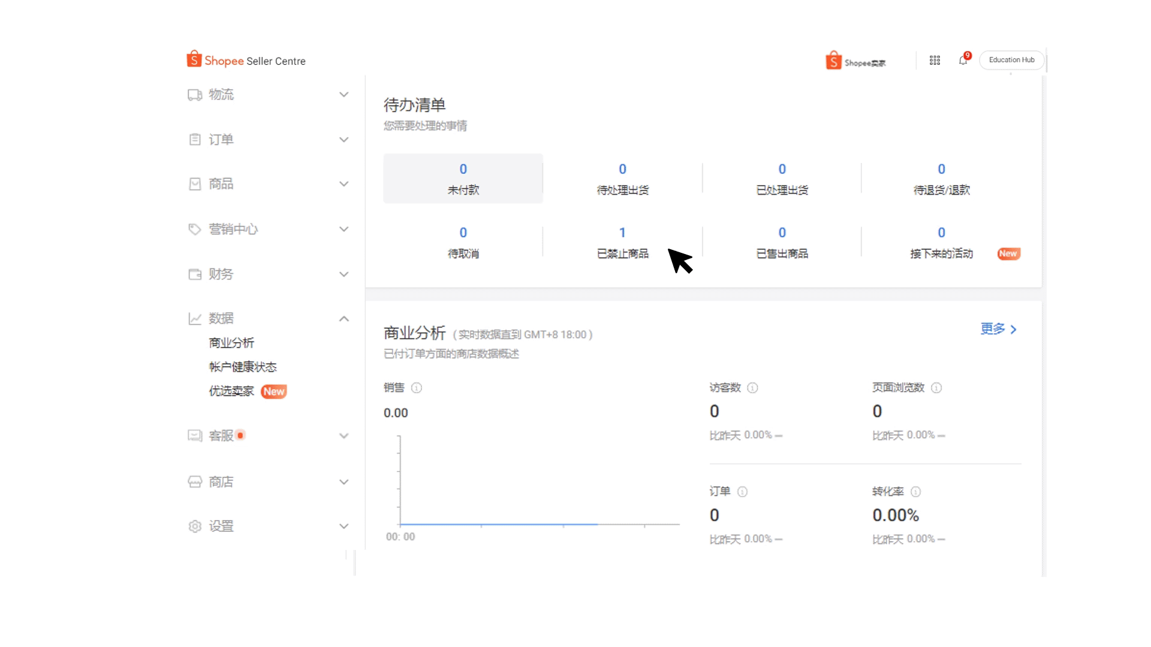Click the Shopee Seller Centre logo
This screenshot has height=647, width=1151.
tap(246, 59)
